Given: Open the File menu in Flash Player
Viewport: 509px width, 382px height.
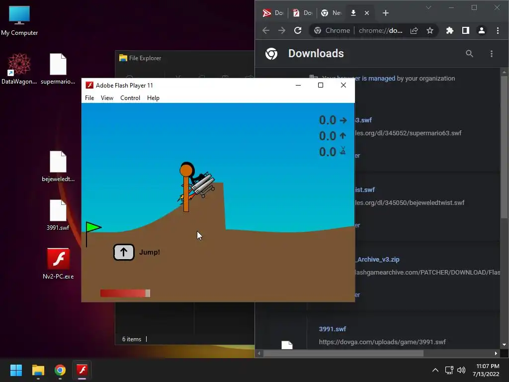Looking at the screenshot, I should coord(89,98).
